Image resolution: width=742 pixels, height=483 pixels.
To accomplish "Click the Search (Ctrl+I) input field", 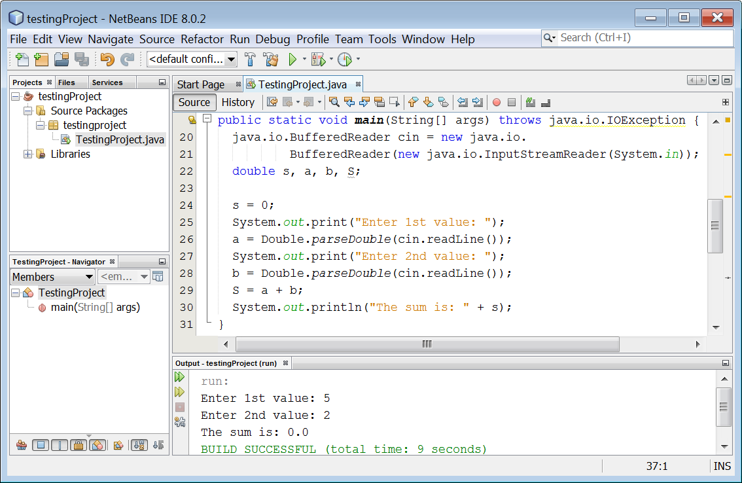I will point(645,38).
